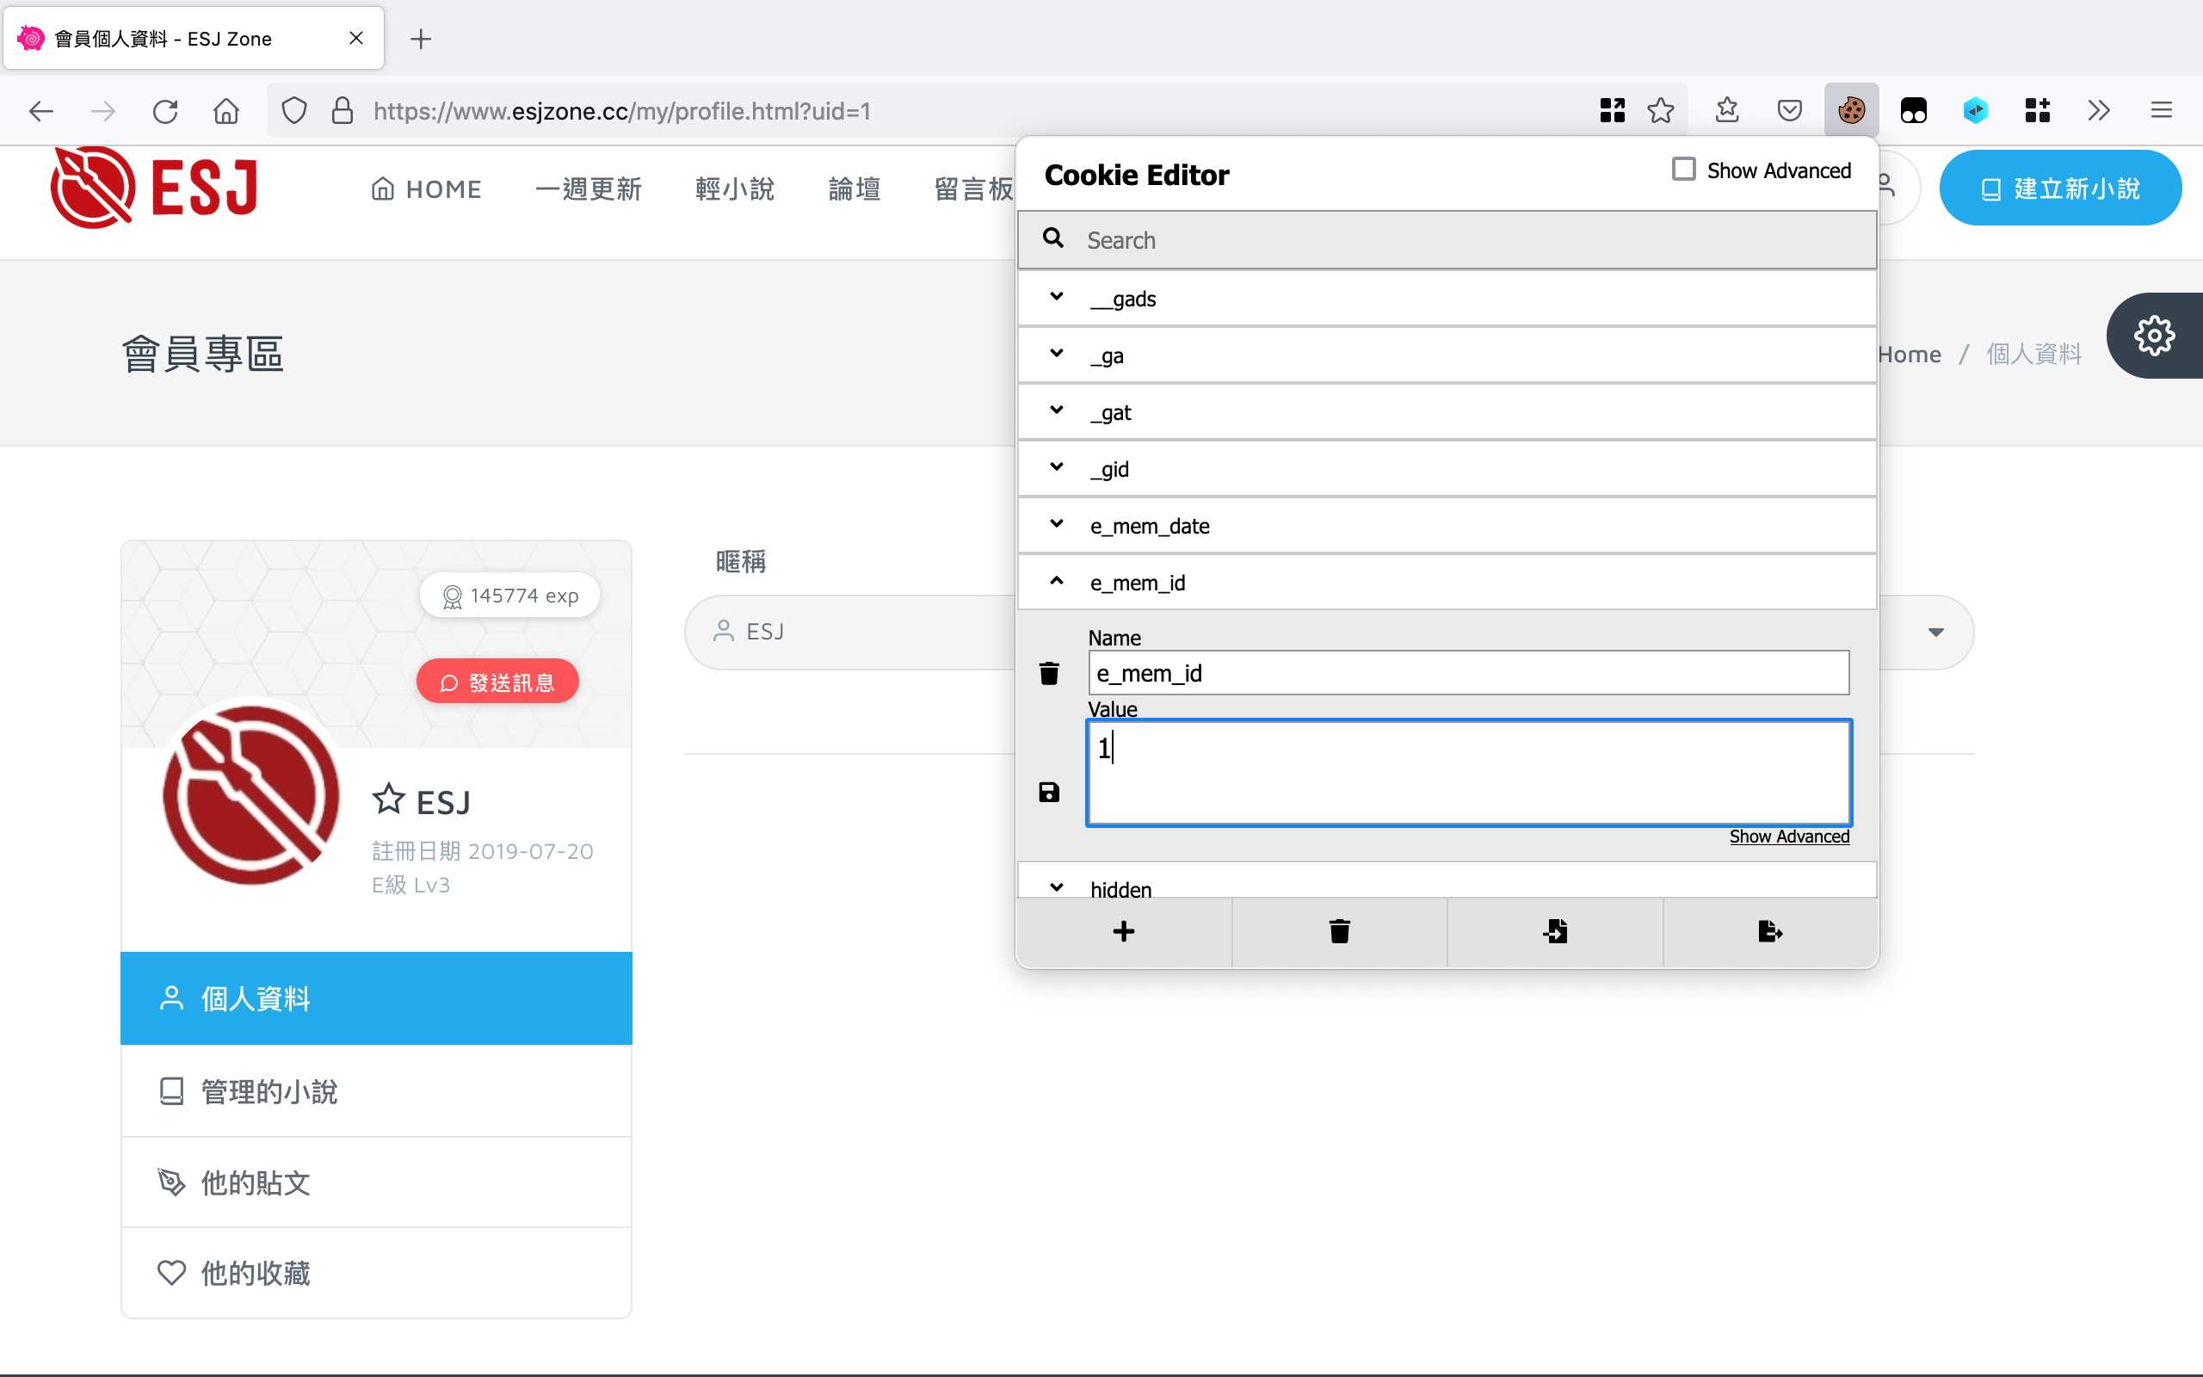Click the ESJ profile avatar image
Image resolution: width=2203 pixels, height=1377 pixels.
tap(251, 795)
